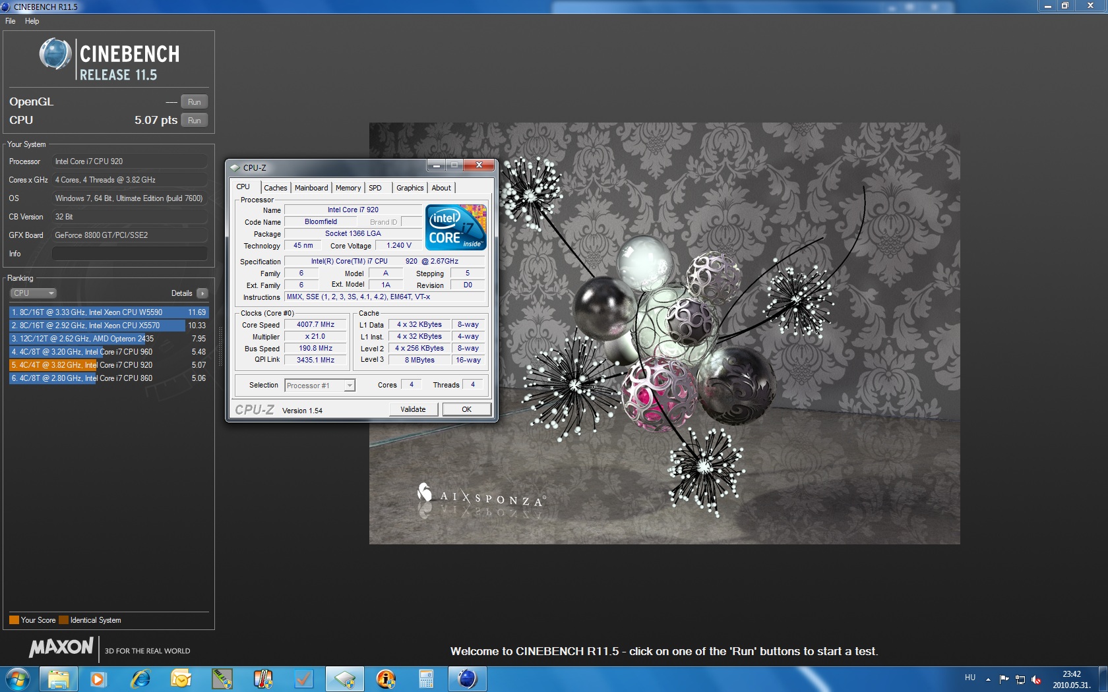Image resolution: width=1108 pixels, height=692 pixels.
Task: Open the Help menu in Cinebench
Action: 32,21
